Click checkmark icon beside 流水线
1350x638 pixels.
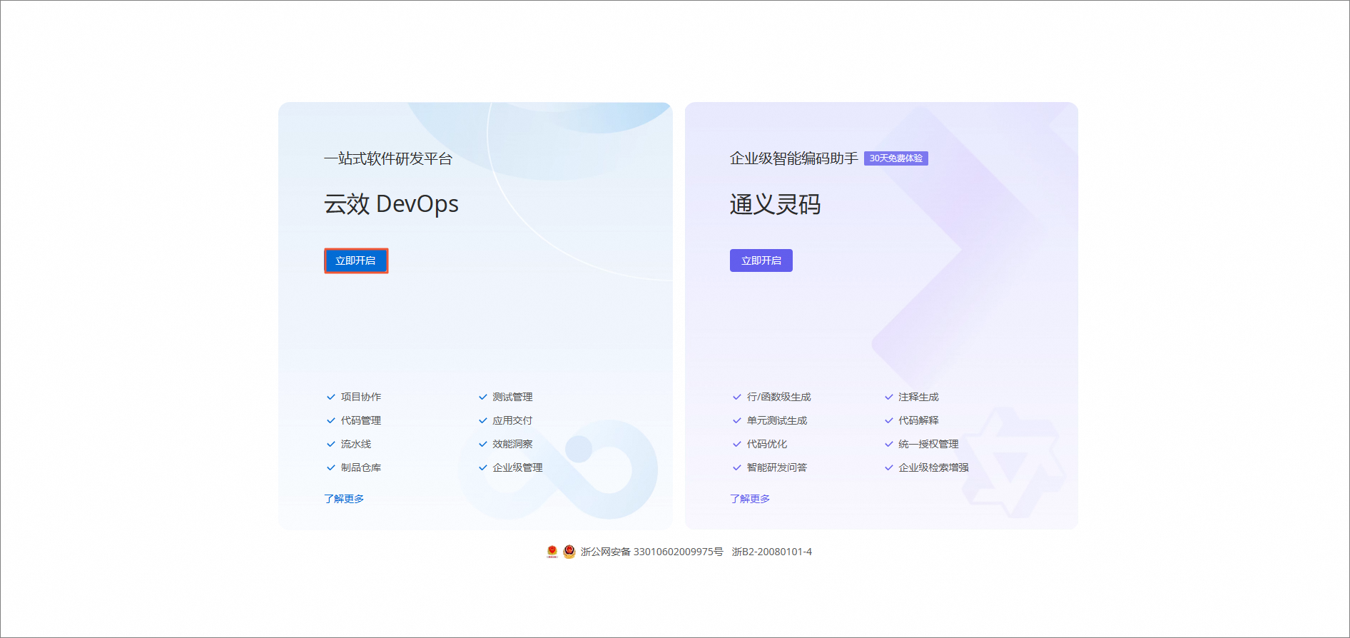331,444
